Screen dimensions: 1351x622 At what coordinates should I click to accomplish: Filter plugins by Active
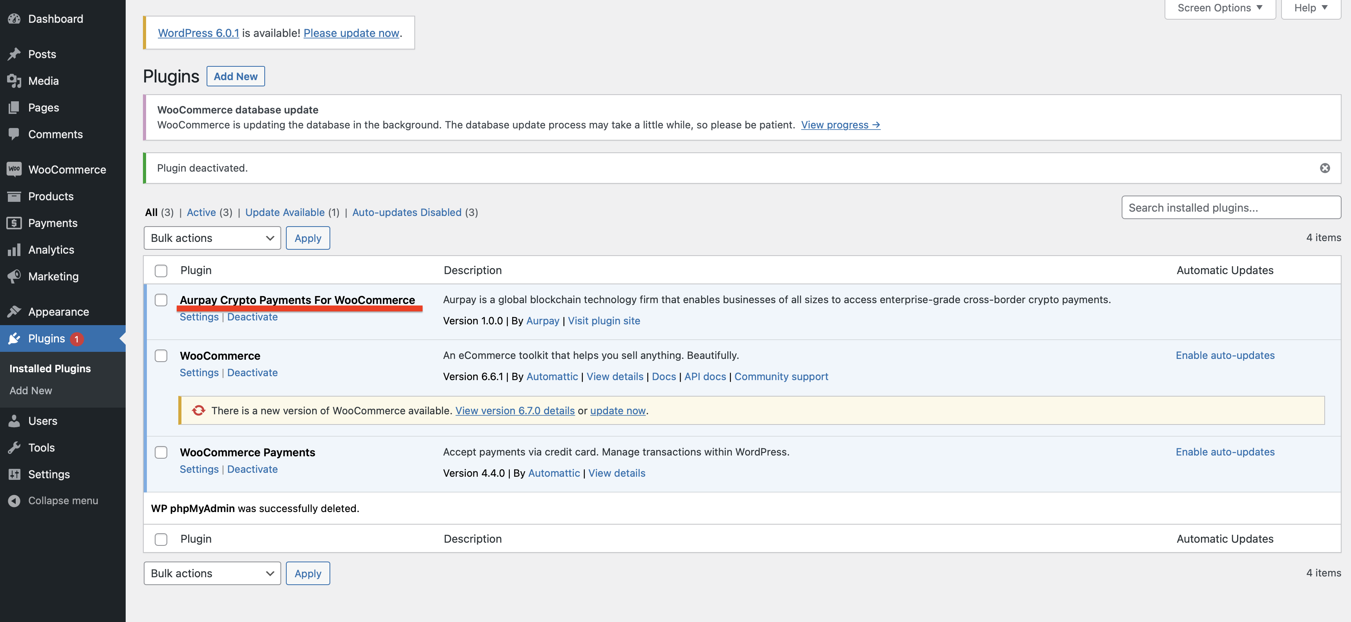pos(201,212)
